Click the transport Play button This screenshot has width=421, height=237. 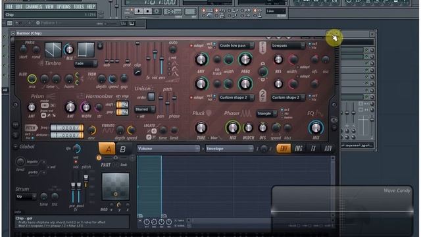point(139,11)
